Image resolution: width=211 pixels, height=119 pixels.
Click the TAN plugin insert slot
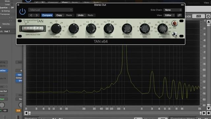(19, 75)
